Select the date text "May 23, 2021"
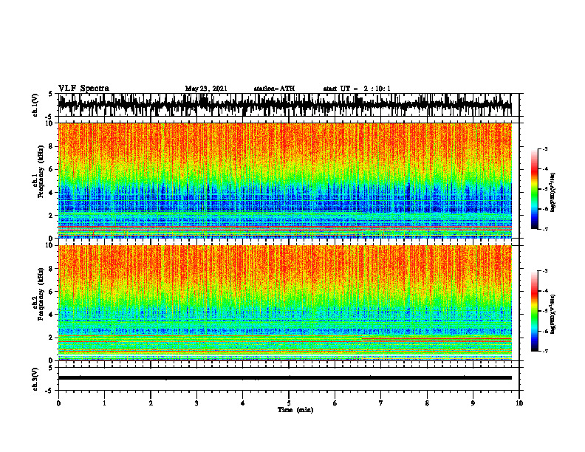Screen dimensions: 585x452 (206, 89)
